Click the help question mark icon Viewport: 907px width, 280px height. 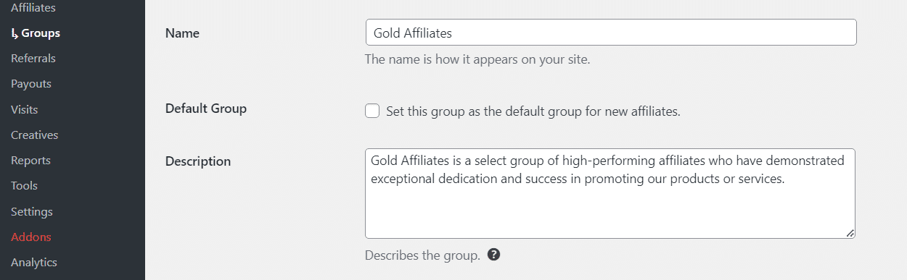coord(494,255)
